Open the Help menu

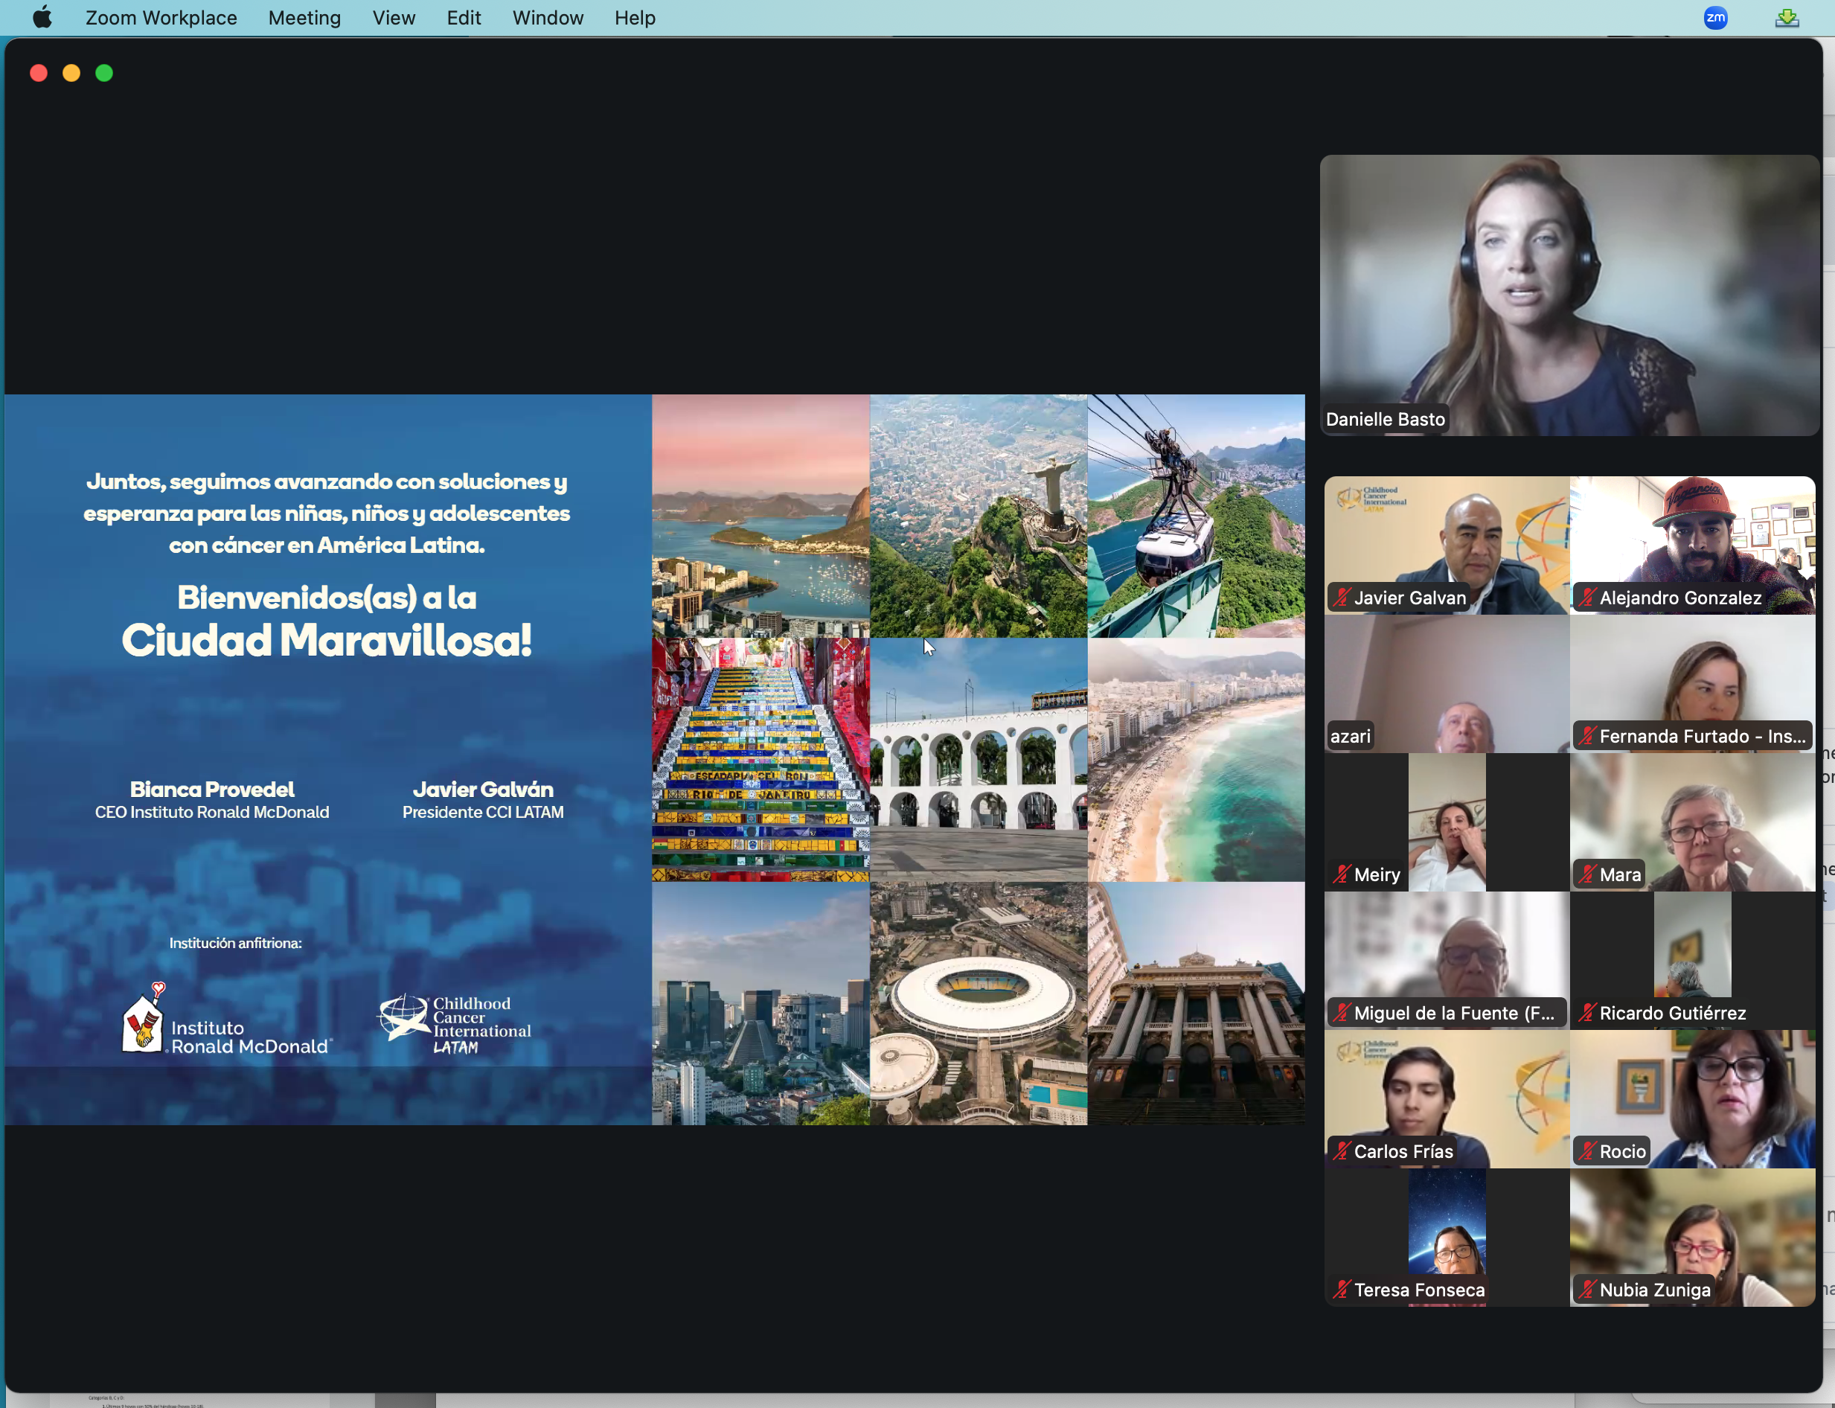pos(634,17)
